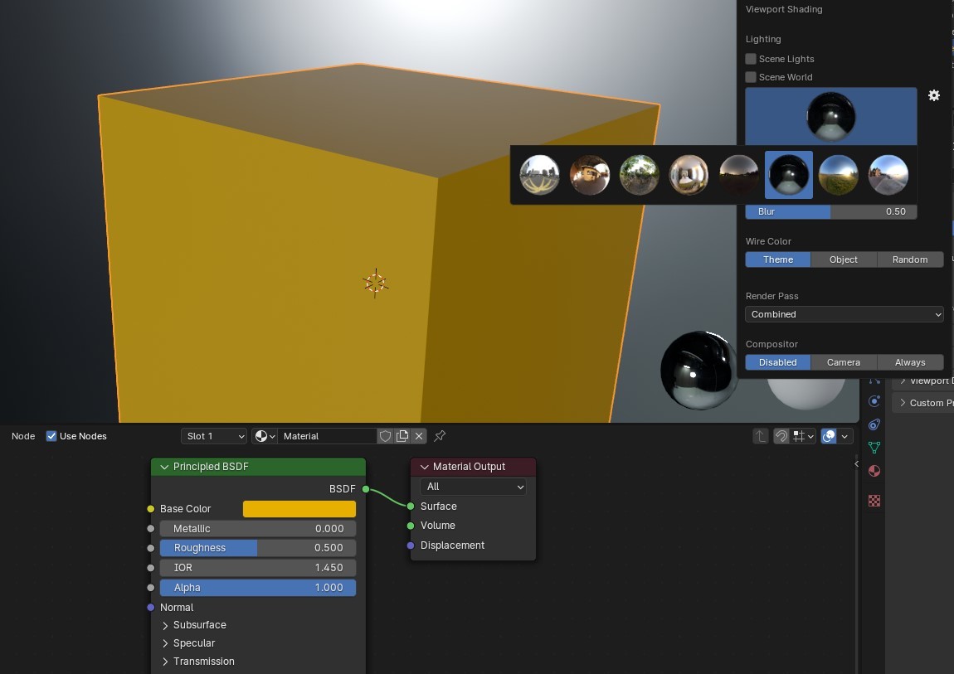Select the highlighted studio HDRI sphere
Screen dimensions: 954x674
pyautogui.click(x=789, y=175)
